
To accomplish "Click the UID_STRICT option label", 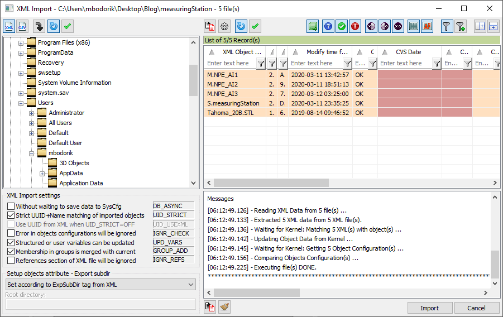I will pyautogui.click(x=174, y=215).
